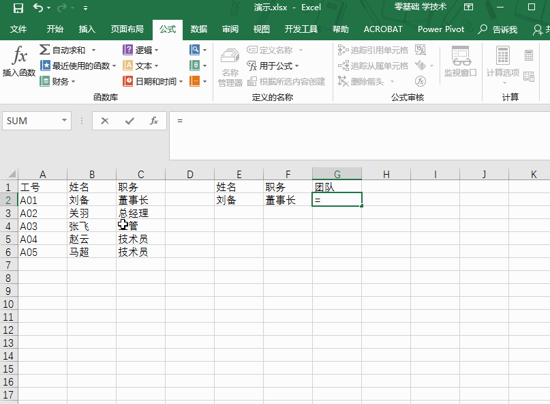Click the Save icon in title bar
This screenshot has height=404, width=550.
[18, 8]
